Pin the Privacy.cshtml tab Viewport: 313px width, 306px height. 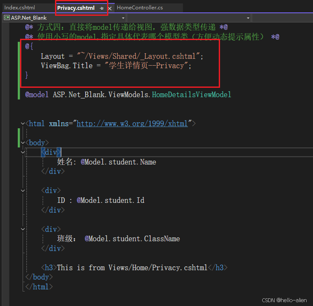point(101,8)
